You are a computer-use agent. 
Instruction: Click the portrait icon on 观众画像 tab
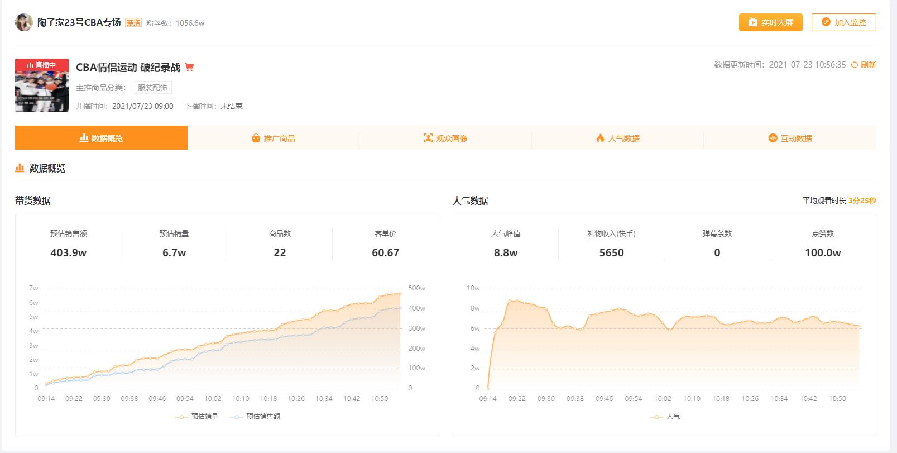(428, 138)
